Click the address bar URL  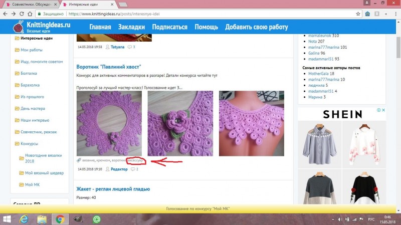coord(114,14)
